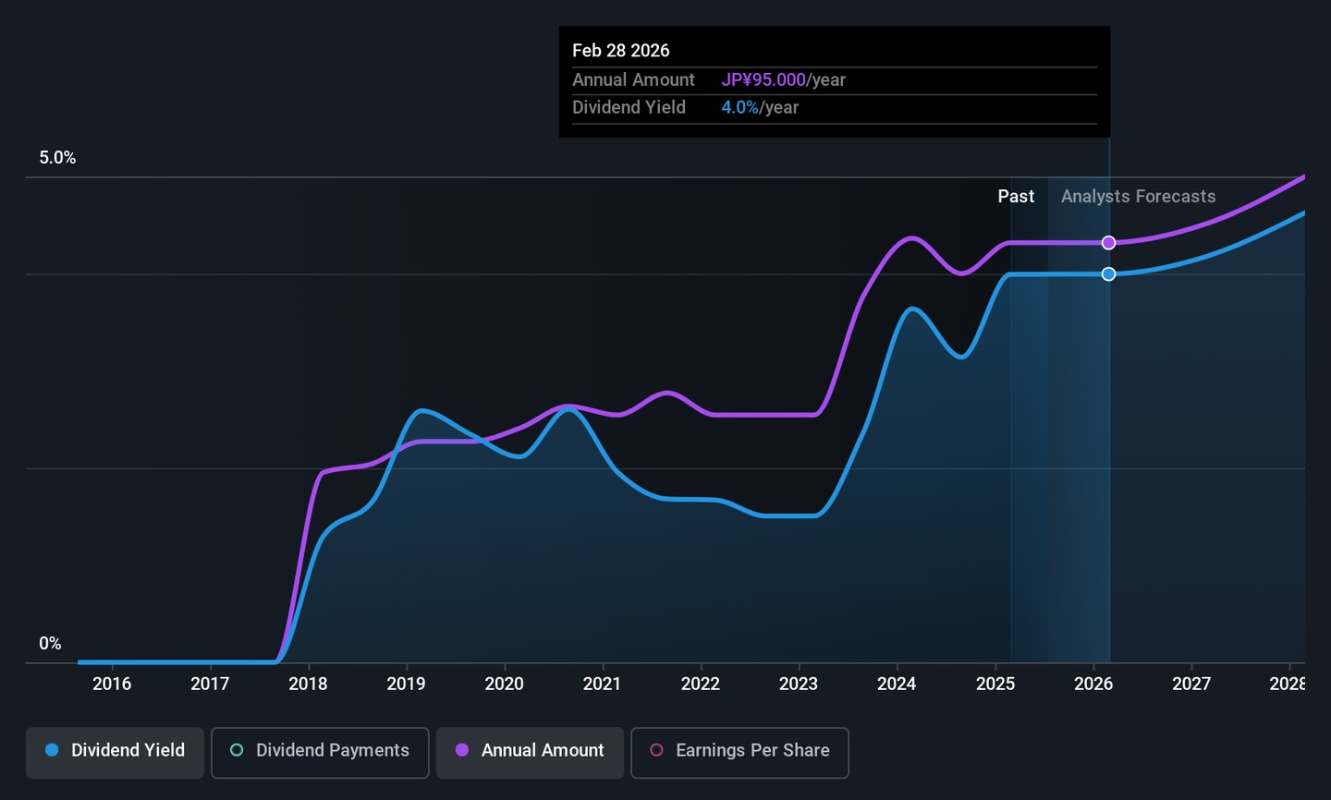Click the 0% y-axis label
Image resolution: width=1331 pixels, height=800 pixels.
50,644
